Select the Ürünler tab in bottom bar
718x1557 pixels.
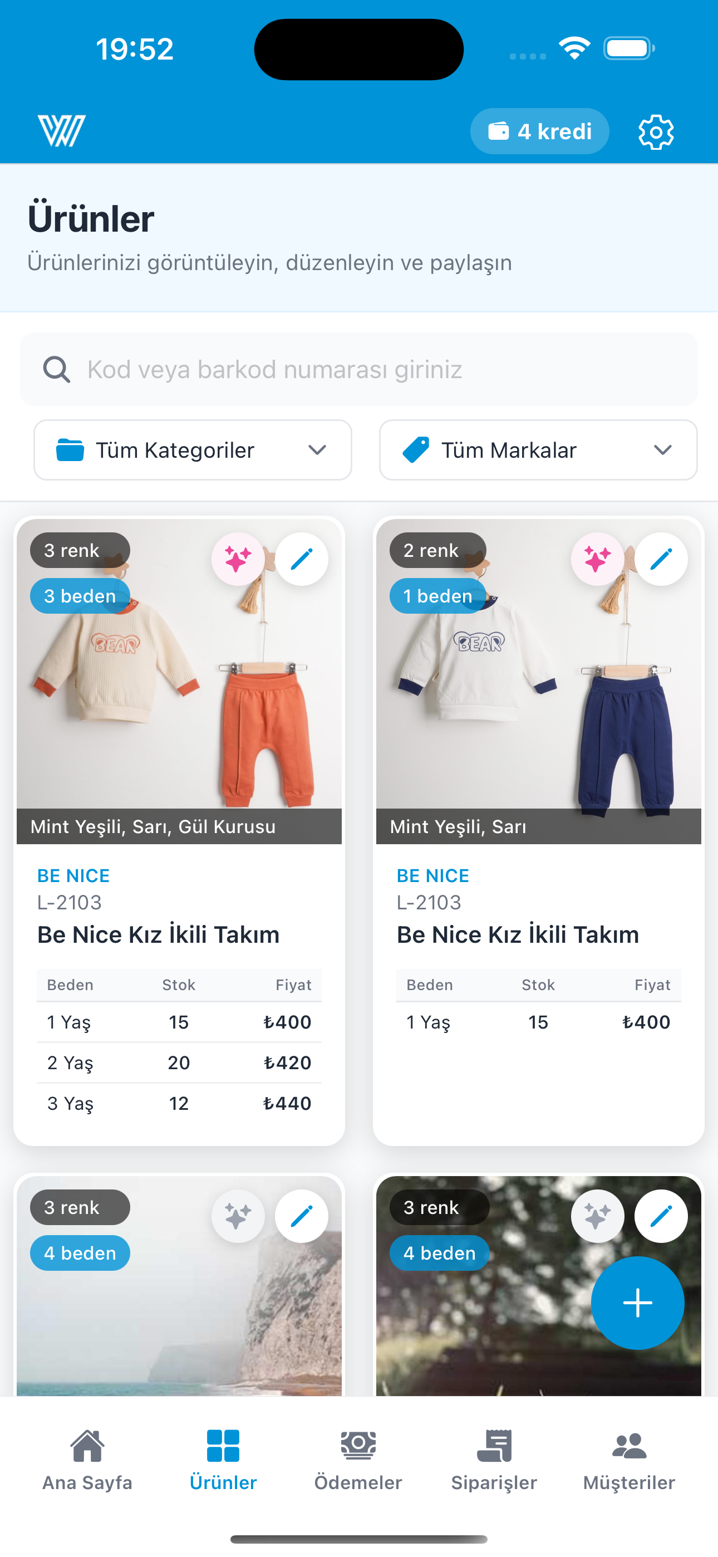point(223,1460)
